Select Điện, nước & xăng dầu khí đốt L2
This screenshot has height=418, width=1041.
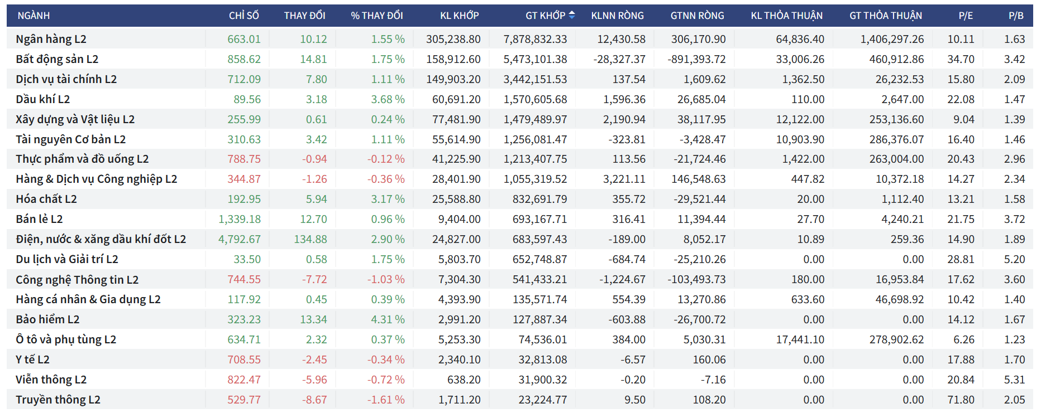101,239
